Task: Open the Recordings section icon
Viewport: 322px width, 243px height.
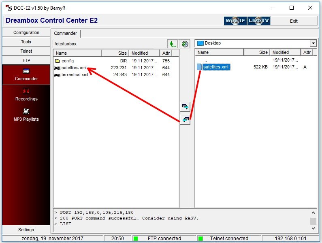Action: click(x=26, y=91)
